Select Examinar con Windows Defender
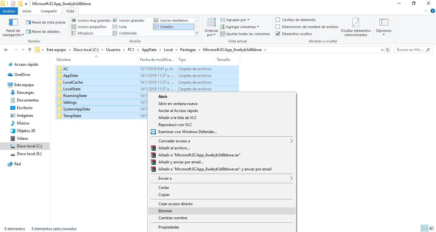The width and height of the screenshot is (436, 232). click(x=222, y=132)
